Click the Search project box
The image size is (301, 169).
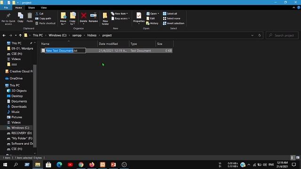point(282,36)
